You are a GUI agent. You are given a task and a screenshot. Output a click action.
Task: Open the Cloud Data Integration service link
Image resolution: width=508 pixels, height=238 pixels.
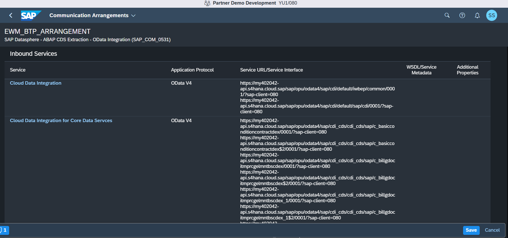click(36, 83)
